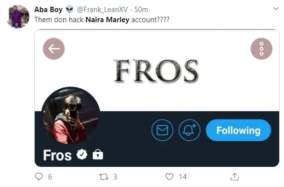The width and height of the screenshot is (284, 187).
Task: Click the padlock icon beside Fros
Action: (98, 154)
